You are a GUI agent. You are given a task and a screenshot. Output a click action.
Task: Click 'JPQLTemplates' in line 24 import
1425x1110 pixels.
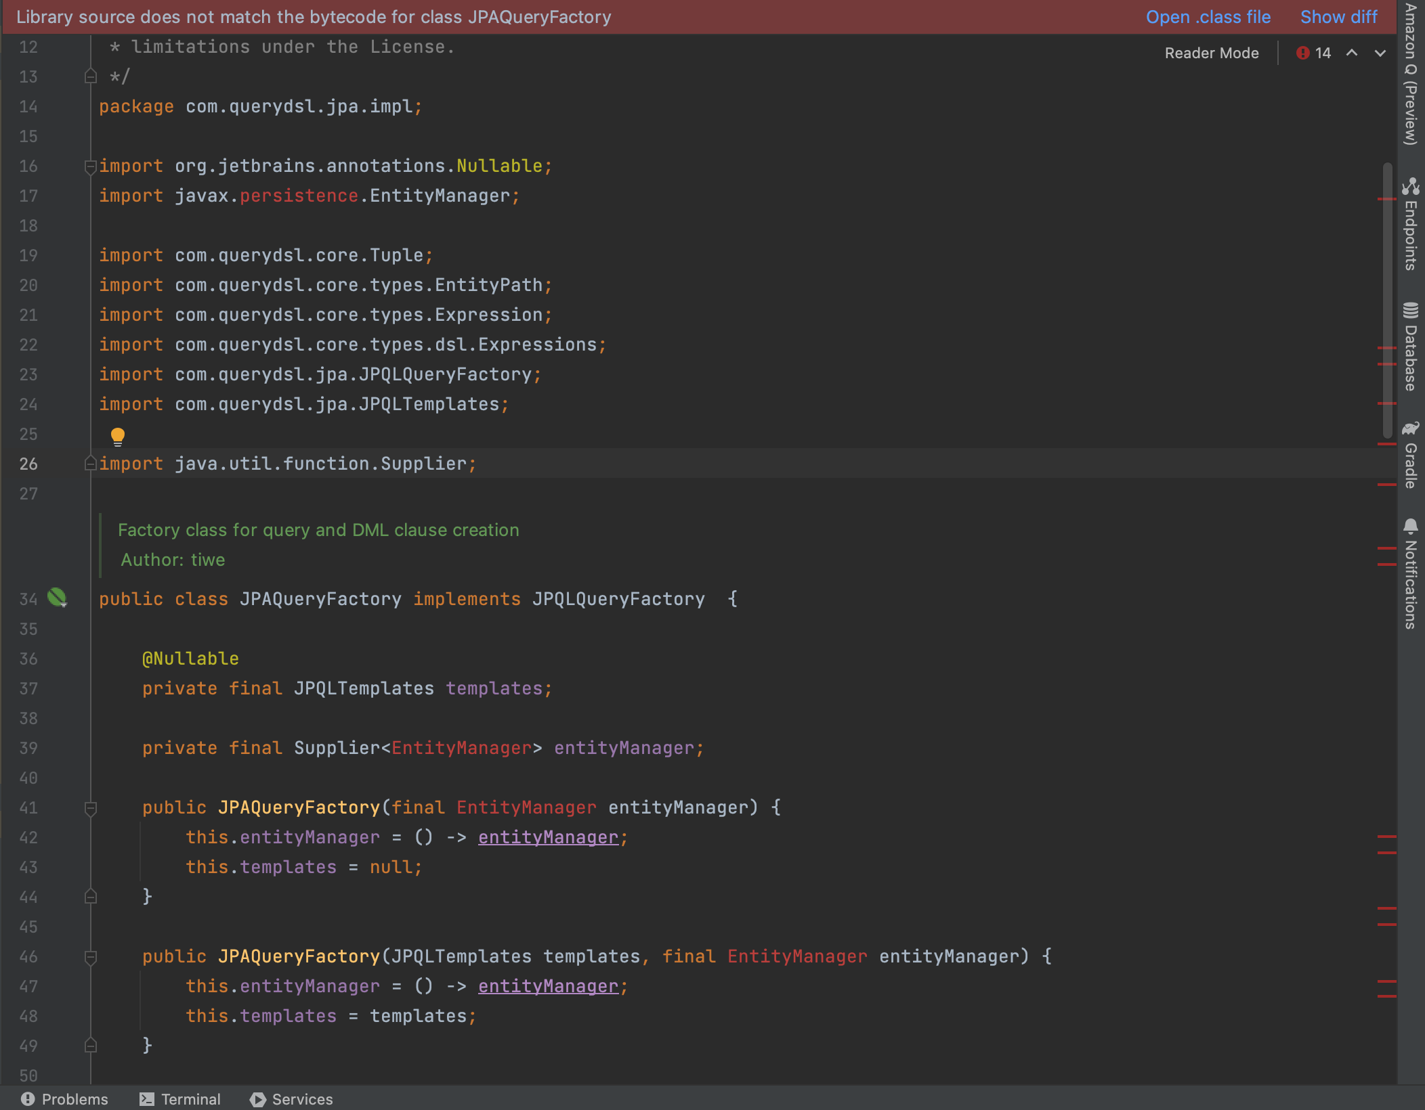429,404
